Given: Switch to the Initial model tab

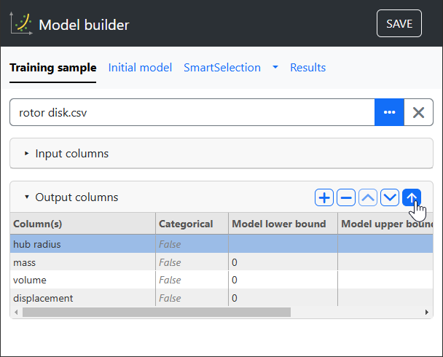Looking at the screenshot, I should coord(140,68).
